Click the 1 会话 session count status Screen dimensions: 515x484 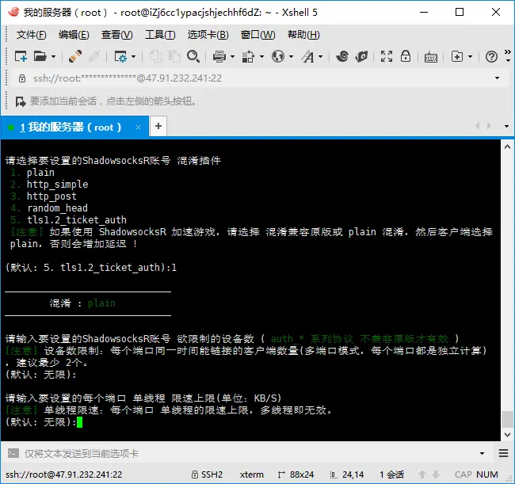(x=392, y=474)
